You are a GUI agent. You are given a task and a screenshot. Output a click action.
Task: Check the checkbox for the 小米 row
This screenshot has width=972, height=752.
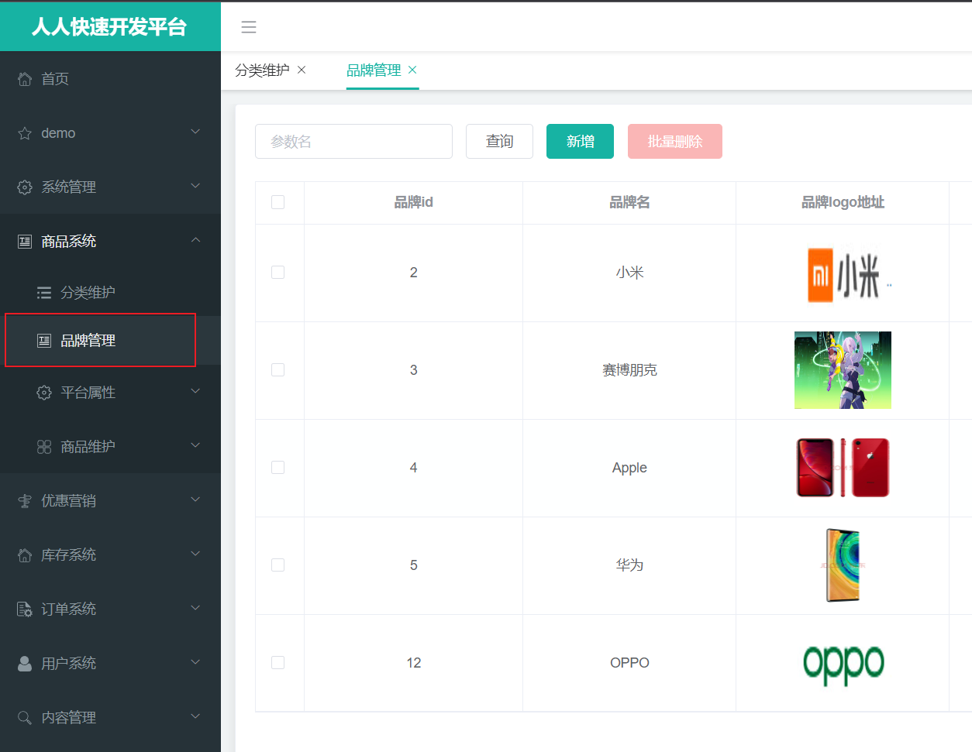pyautogui.click(x=278, y=273)
